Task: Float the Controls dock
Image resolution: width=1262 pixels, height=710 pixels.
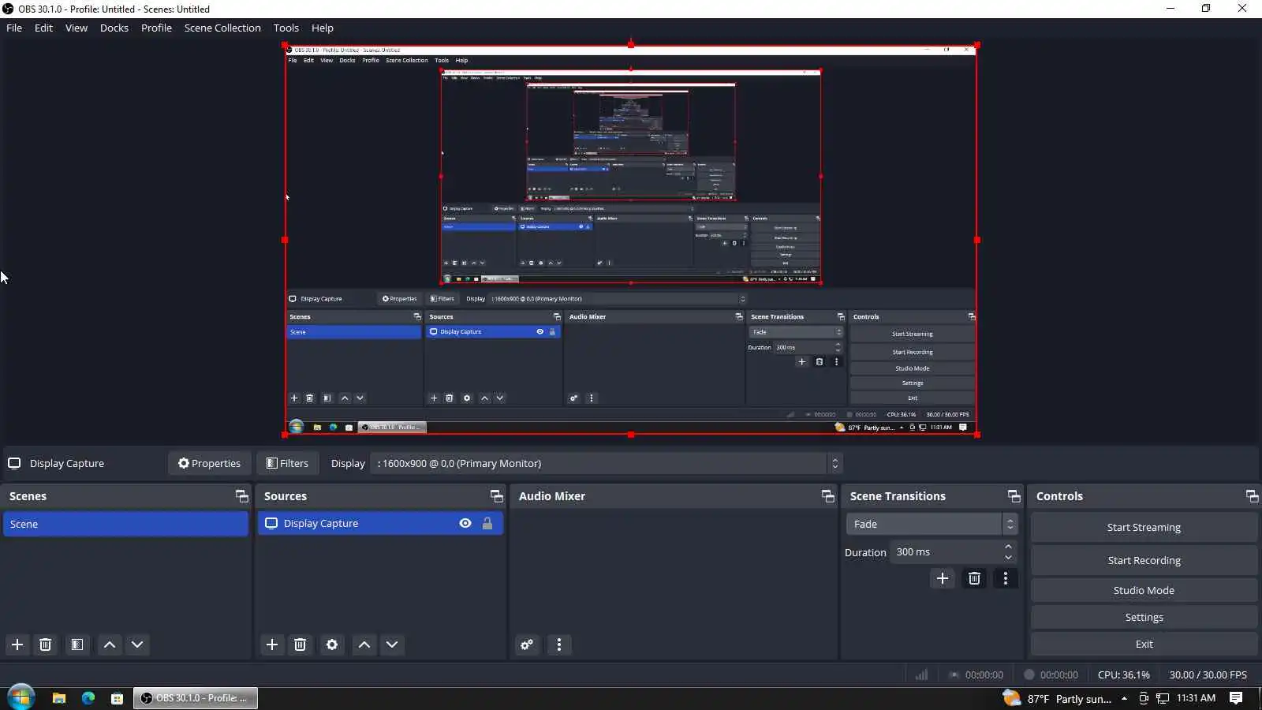Action: click(1252, 496)
